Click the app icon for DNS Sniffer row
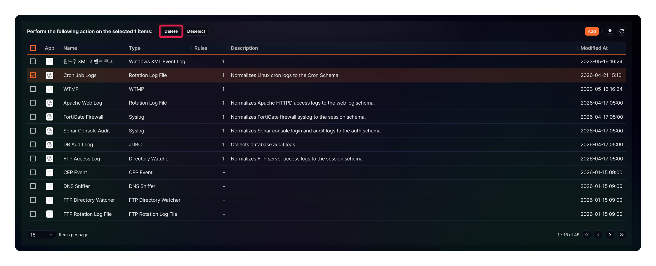This screenshot has height=266, width=656. tap(49, 186)
